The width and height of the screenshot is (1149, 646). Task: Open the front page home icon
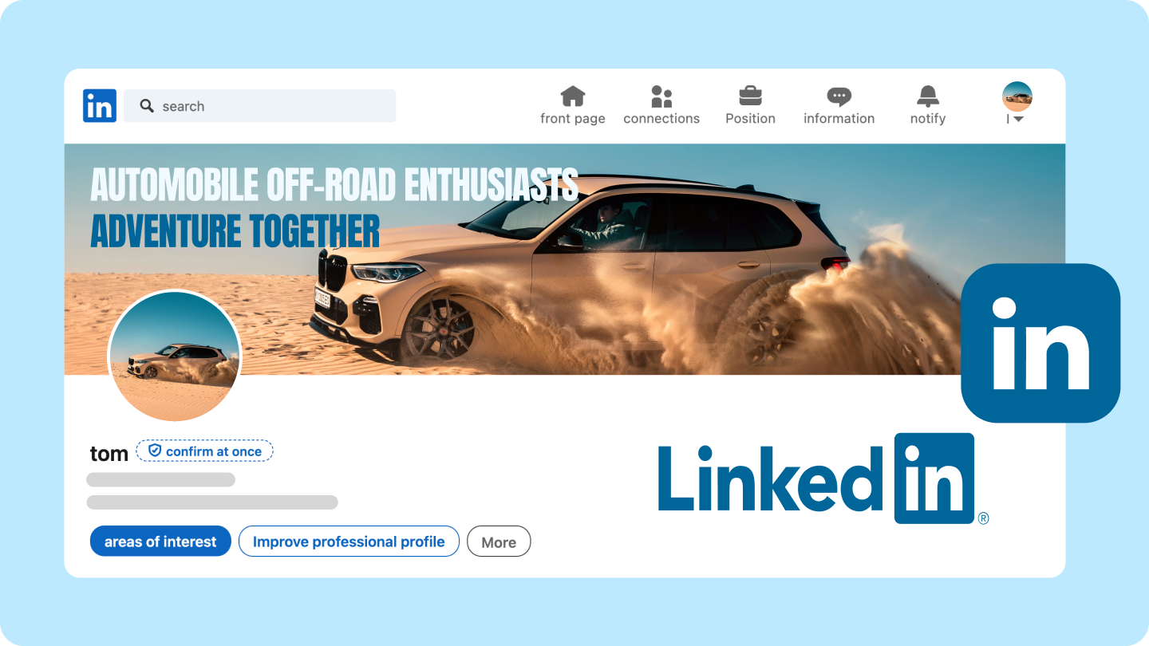point(573,97)
